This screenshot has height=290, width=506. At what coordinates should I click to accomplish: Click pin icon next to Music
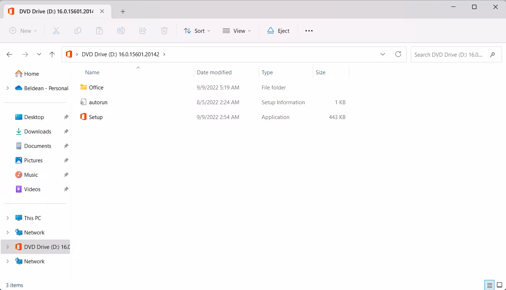(66, 175)
